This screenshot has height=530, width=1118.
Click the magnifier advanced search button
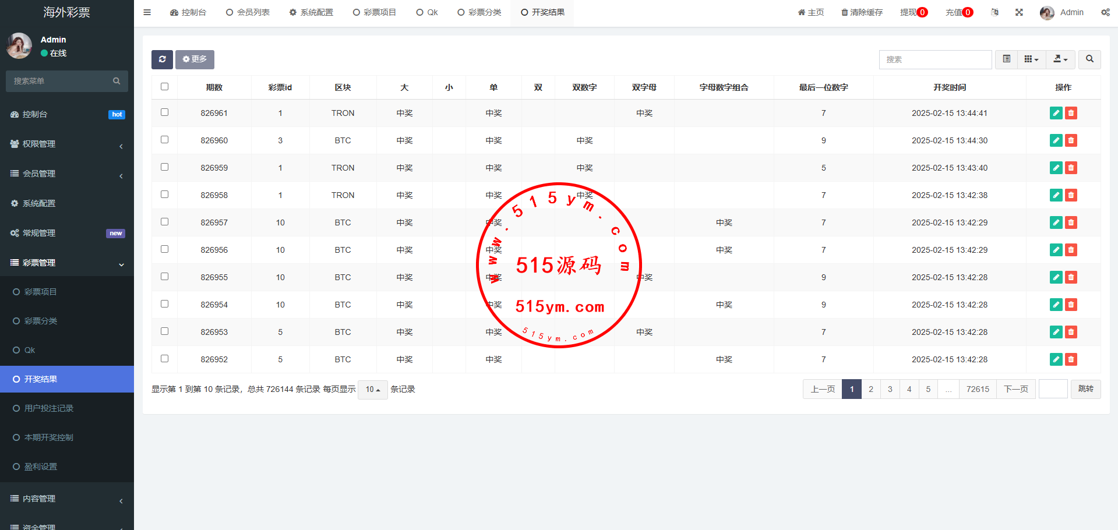click(x=1089, y=59)
